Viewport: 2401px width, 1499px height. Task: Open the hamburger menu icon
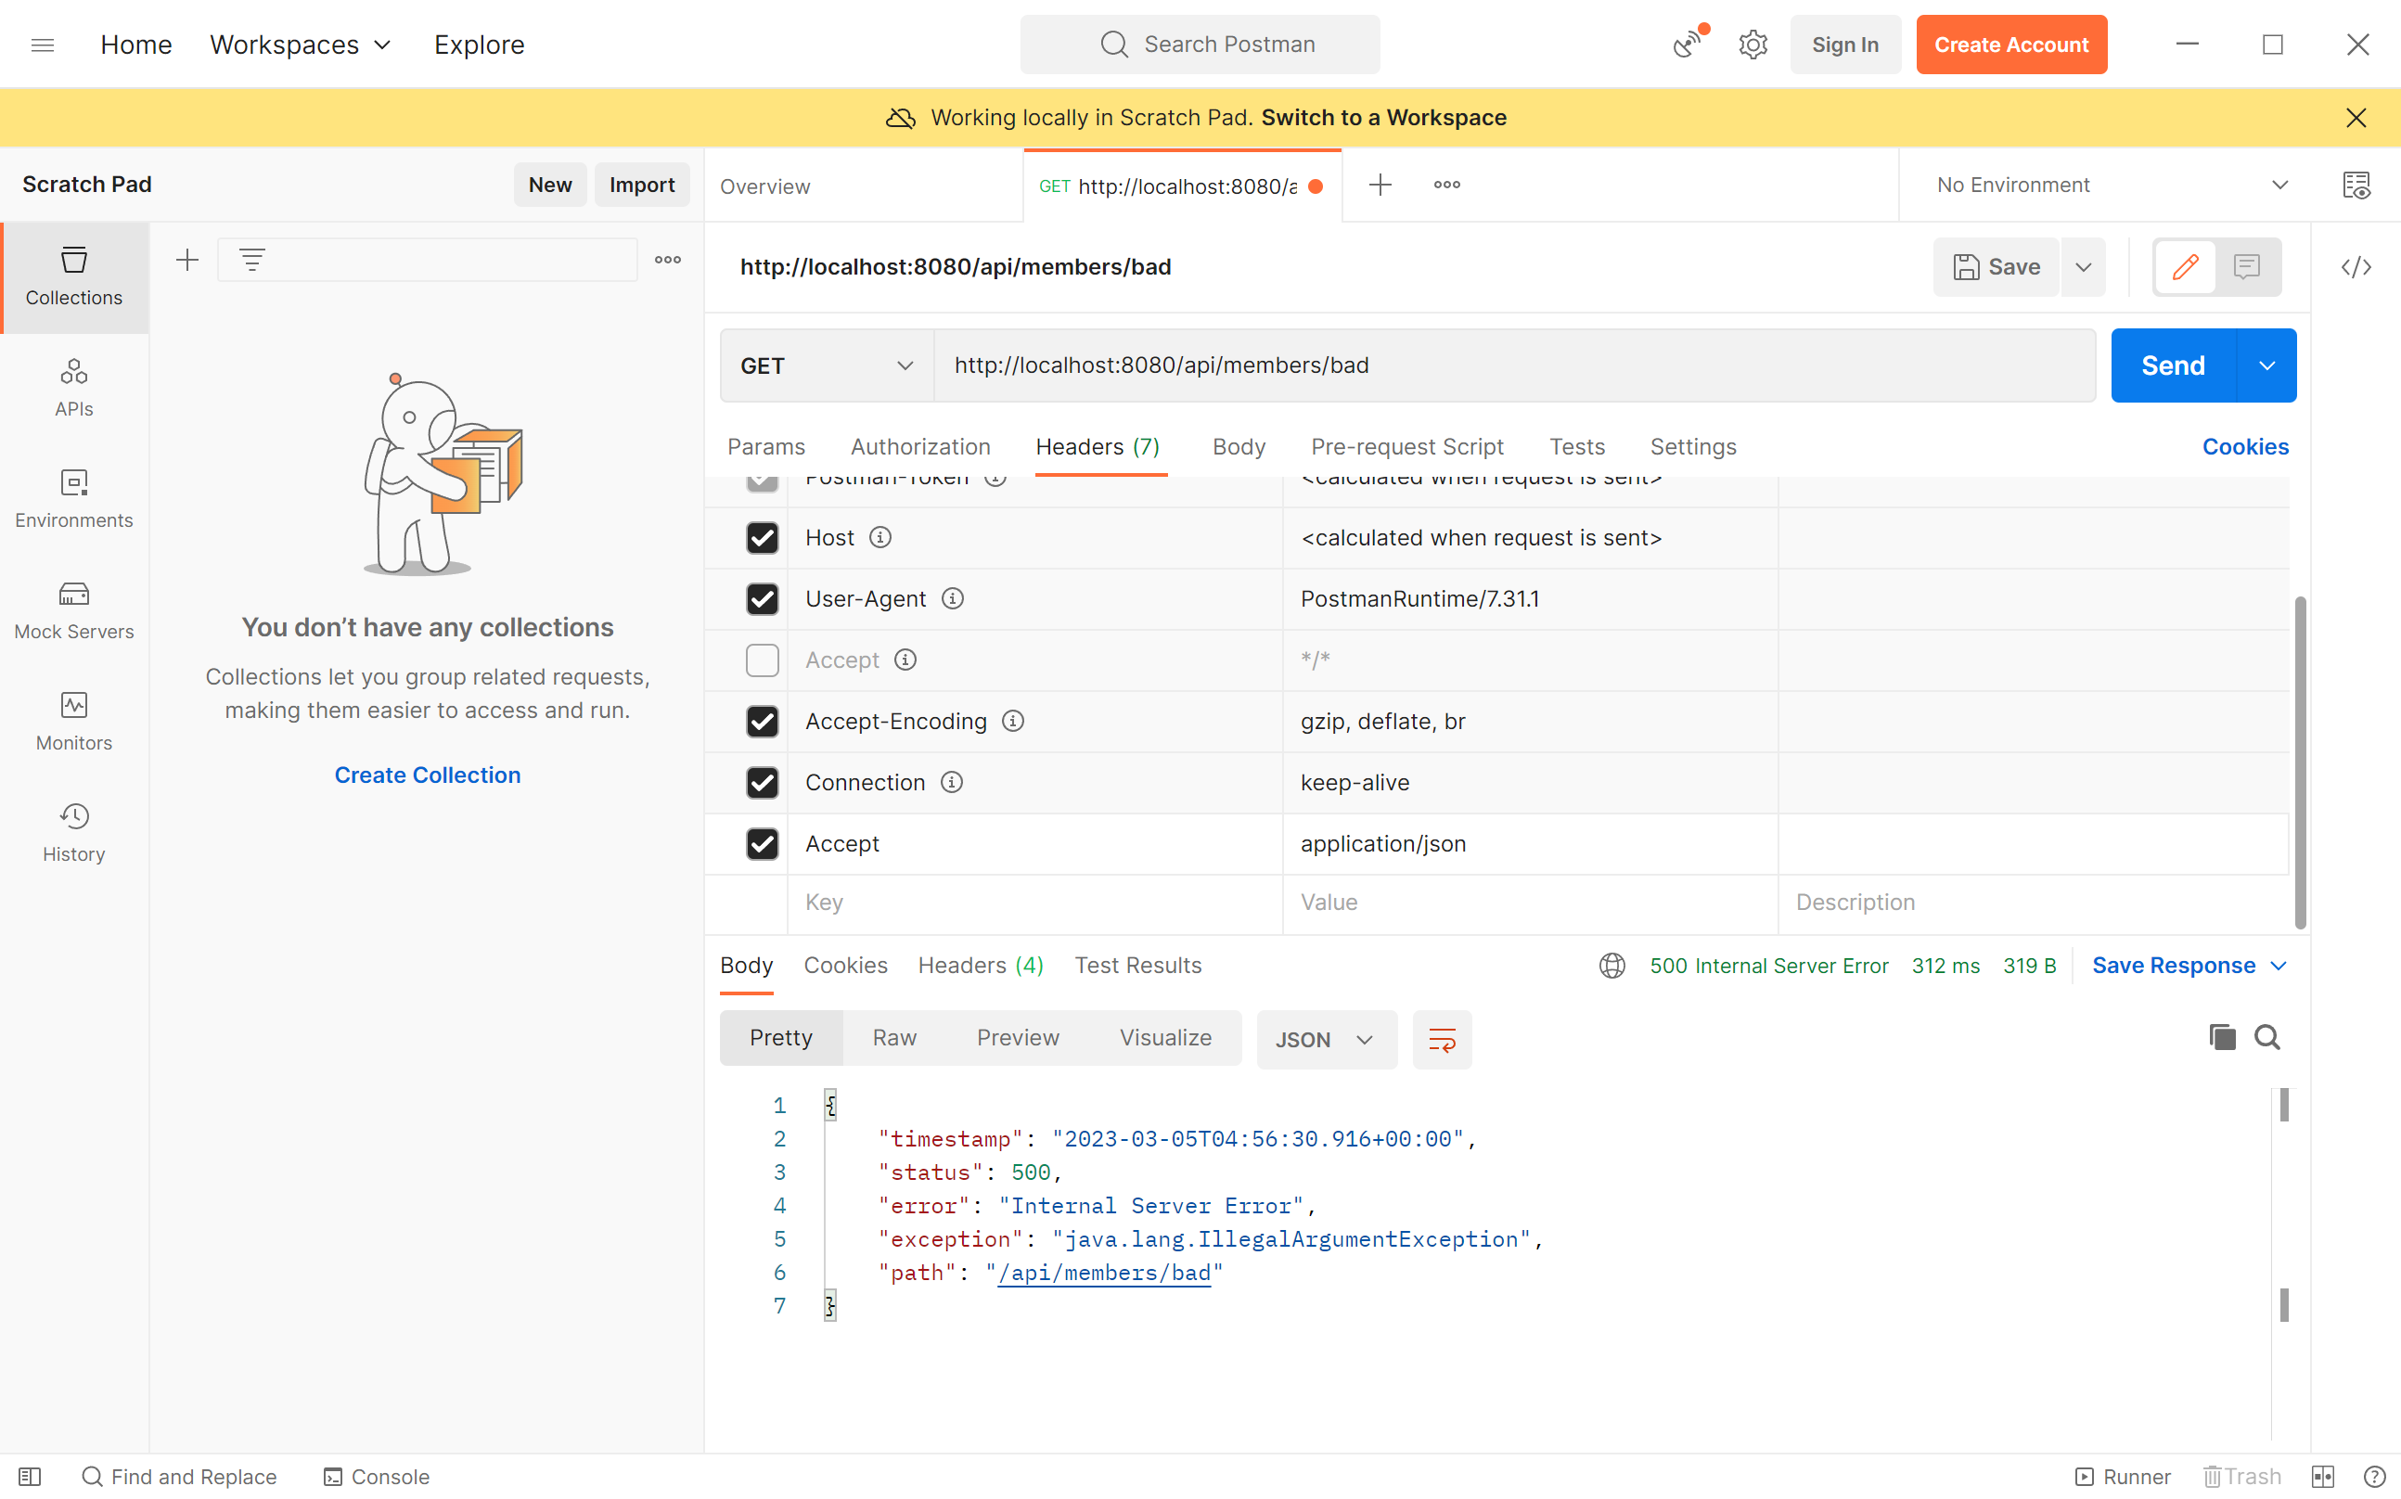click(x=43, y=45)
